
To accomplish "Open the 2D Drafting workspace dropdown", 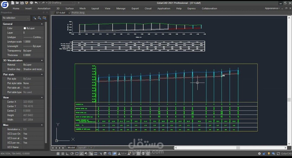I will pos(61,3).
